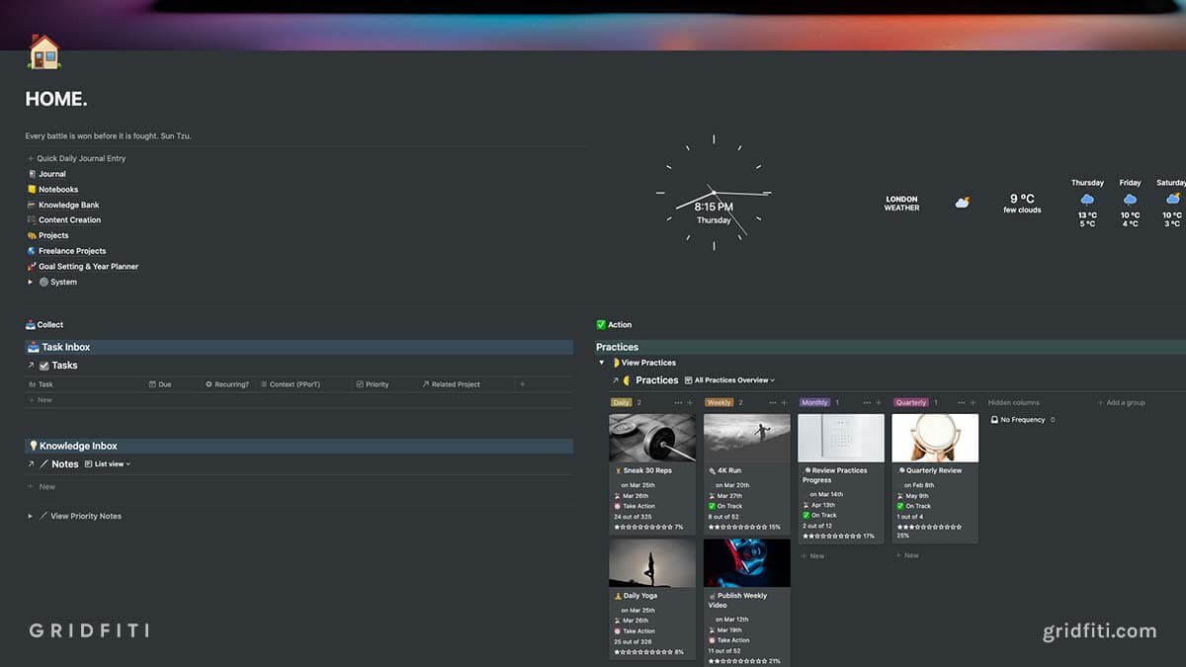Viewport: 1186px width, 667px height.
Task: Click the Recurring? column header
Action: pyautogui.click(x=227, y=384)
